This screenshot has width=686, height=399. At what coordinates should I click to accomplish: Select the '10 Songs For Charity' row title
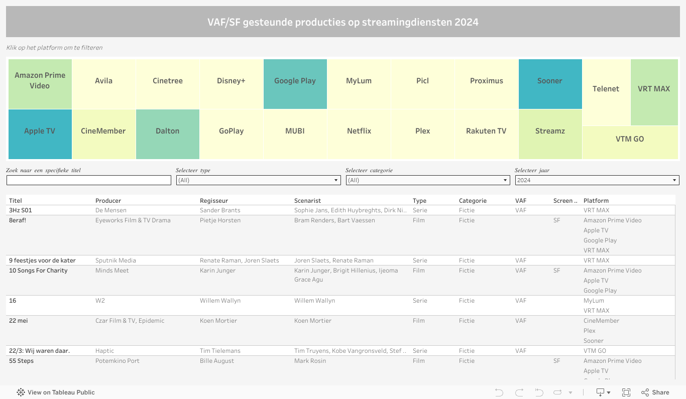tap(38, 271)
